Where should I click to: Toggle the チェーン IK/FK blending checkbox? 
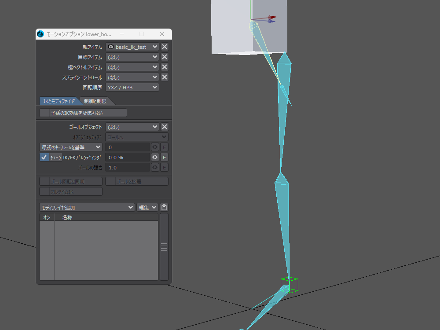44,157
